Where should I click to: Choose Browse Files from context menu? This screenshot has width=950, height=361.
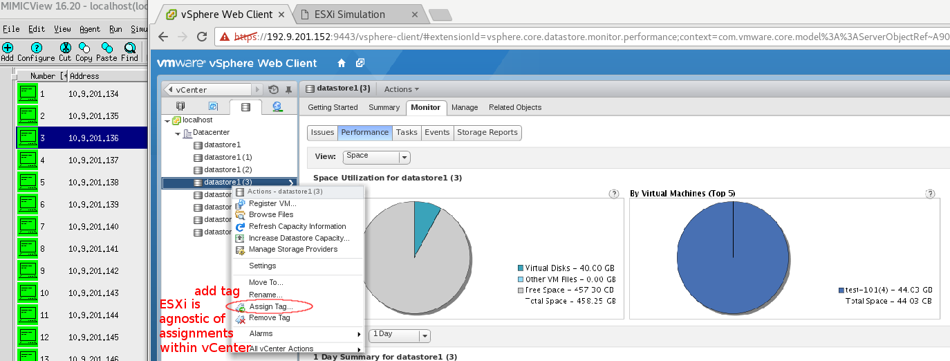(271, 214)
